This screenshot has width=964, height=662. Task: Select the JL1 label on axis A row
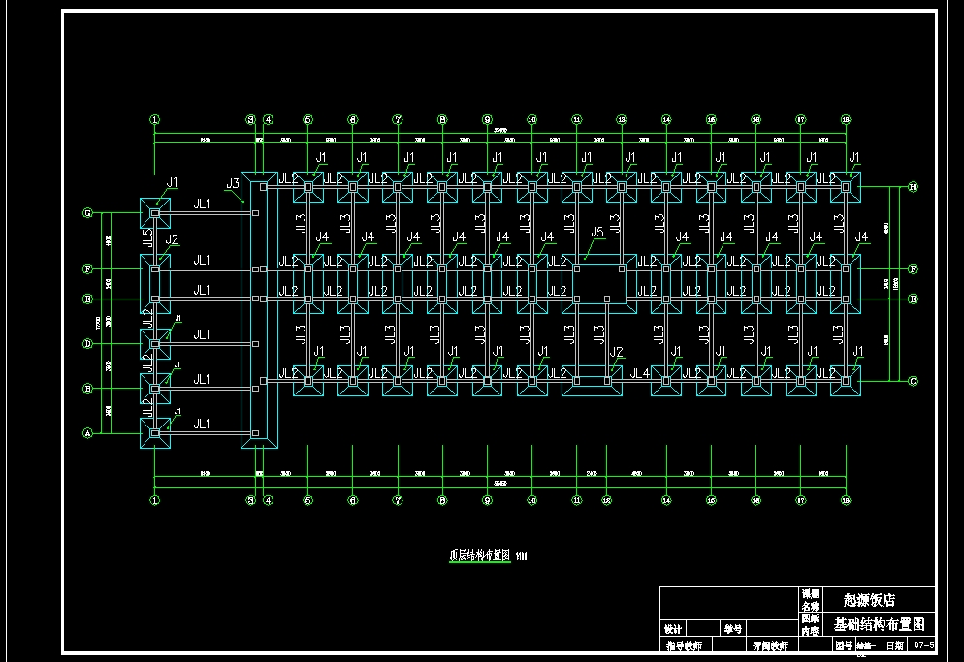[202, 424]
